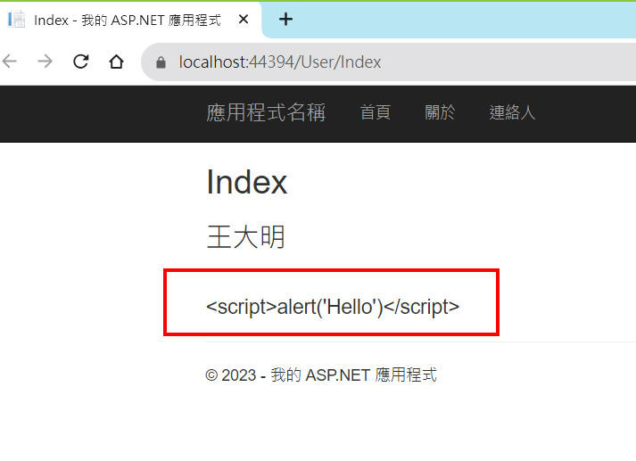Click the © 2023 - 我的 ASP.NET 應用程式 footer
Viewport: 636px width, 461px height.
321,375
